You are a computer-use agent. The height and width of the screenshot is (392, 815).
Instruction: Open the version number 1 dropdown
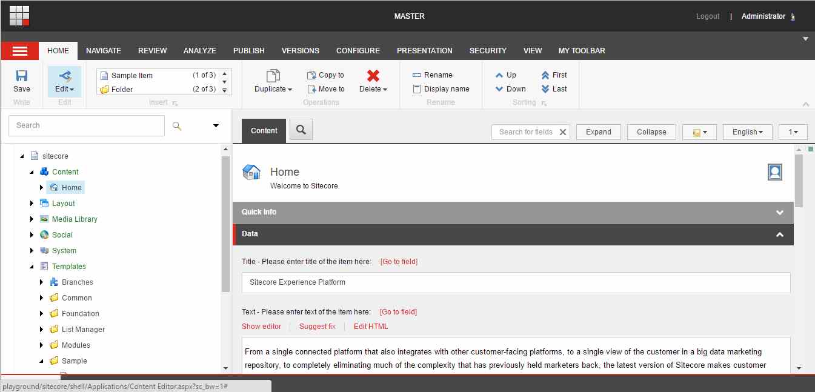(793, 132)
